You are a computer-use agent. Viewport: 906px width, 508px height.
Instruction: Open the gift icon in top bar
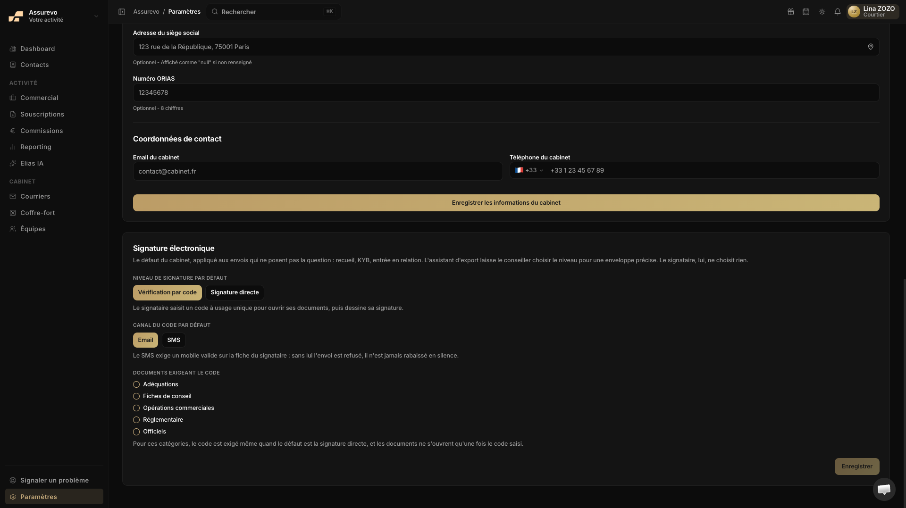pos(791,12)
